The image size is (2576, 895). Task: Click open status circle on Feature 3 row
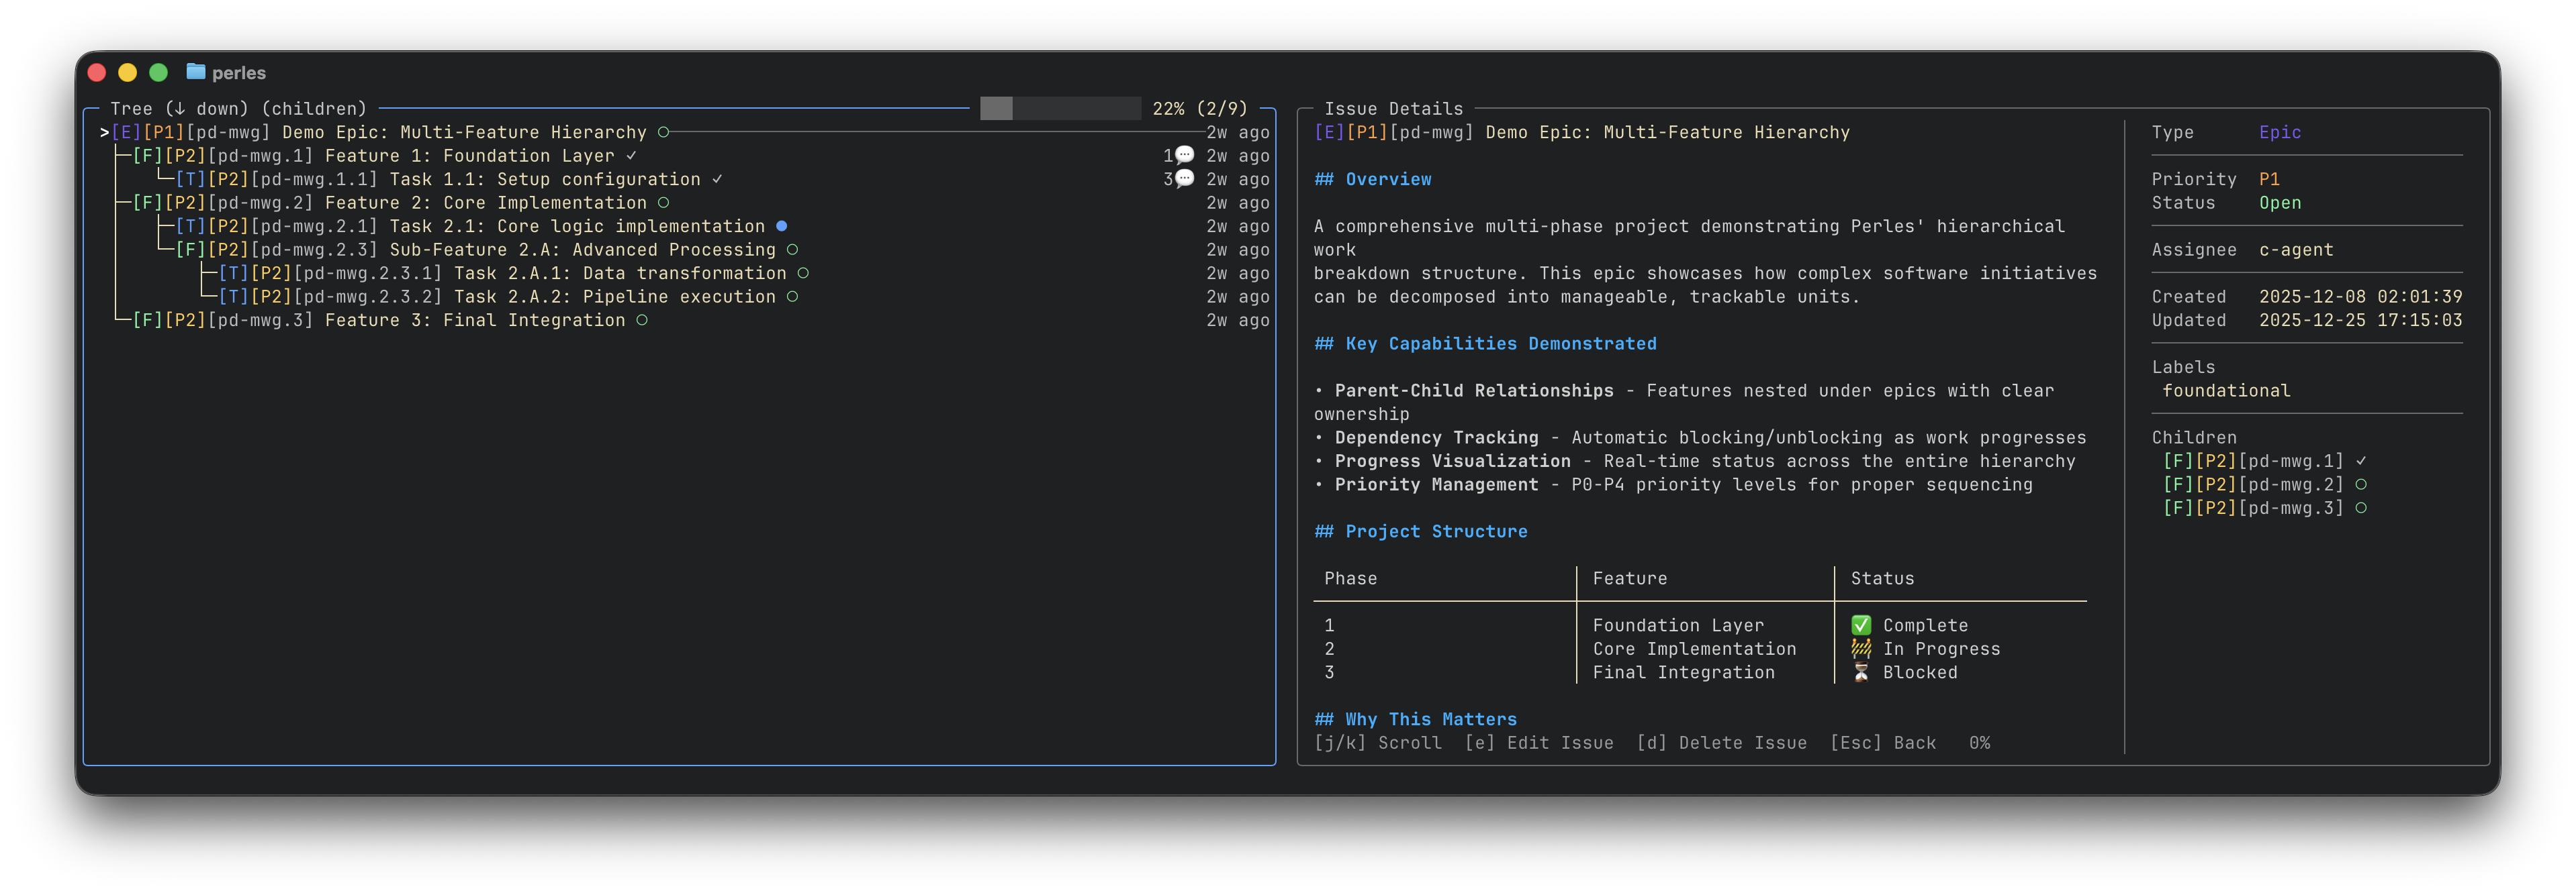coord(642,319)
